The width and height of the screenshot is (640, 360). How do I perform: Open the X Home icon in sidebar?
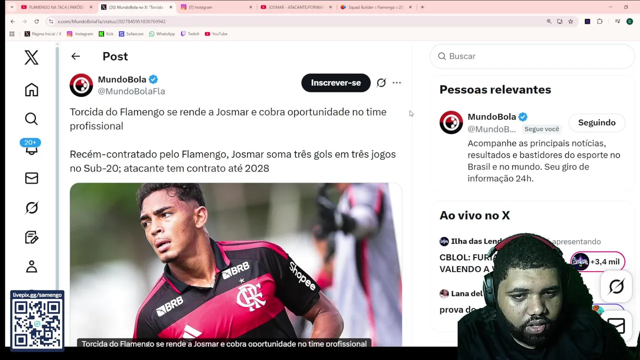click(31, 89)
